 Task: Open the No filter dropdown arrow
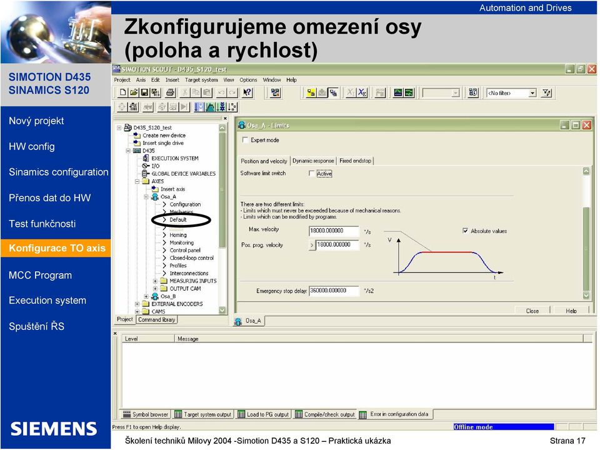point(532,93)
